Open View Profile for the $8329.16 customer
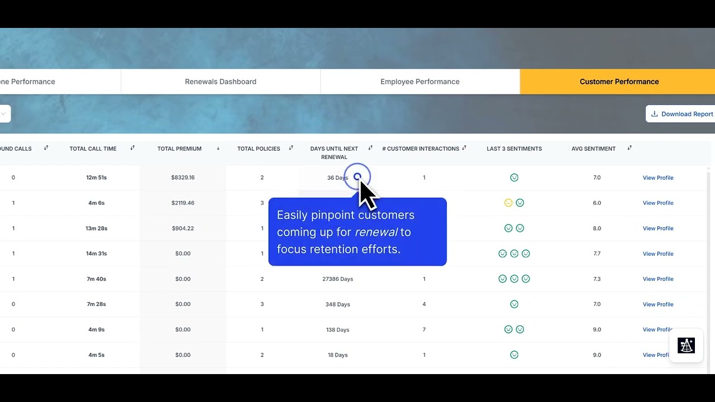 coord(658,178)
